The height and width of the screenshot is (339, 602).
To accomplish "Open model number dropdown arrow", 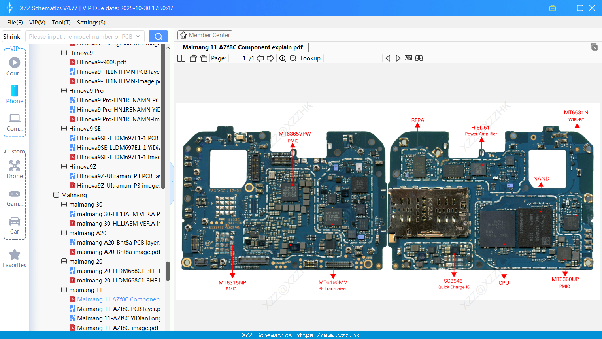I will (138, 36).
